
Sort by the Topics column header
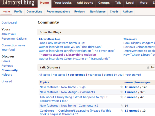[44, 82]
